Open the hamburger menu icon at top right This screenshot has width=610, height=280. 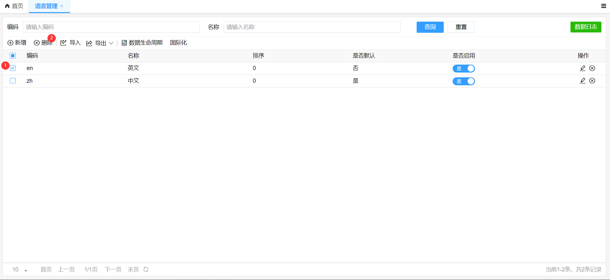(x=604, y=6)
